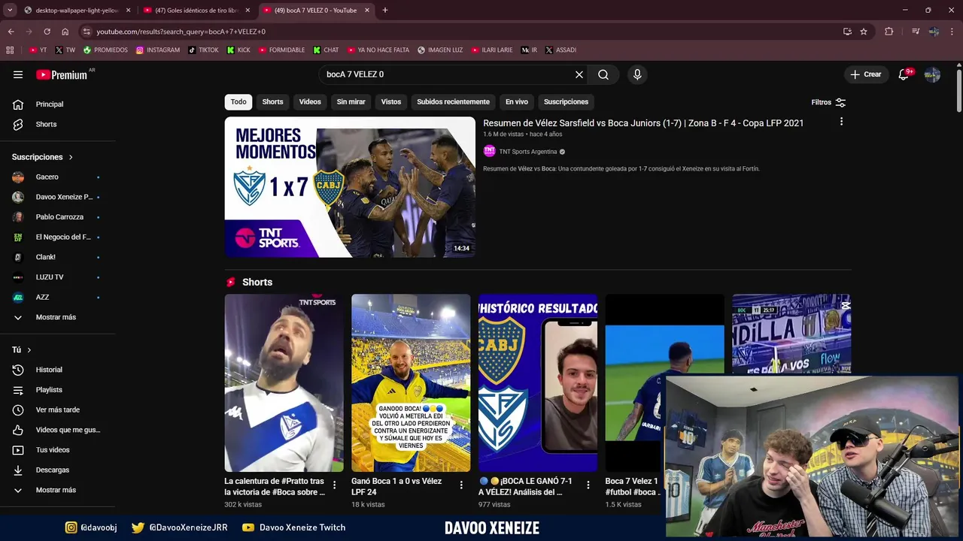
Task: Select the Subidos recientemente chip
Action: (453, 101)
